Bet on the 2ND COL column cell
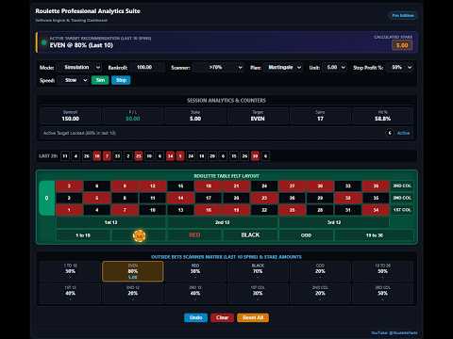Image resolution: width=453 pixels, height=339 pixels. point(402,198)
